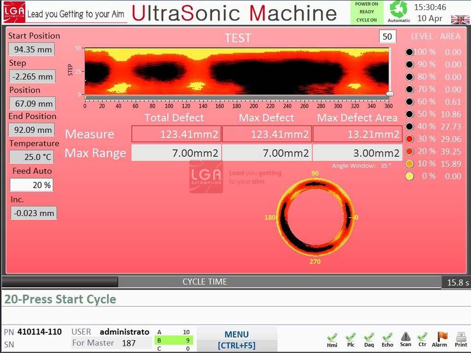Click the C count value 0
This screenshot has height=353, width=471.
click(188, 348)
